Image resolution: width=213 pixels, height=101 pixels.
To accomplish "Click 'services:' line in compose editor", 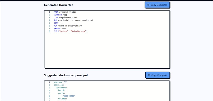I will coord(59,85).
